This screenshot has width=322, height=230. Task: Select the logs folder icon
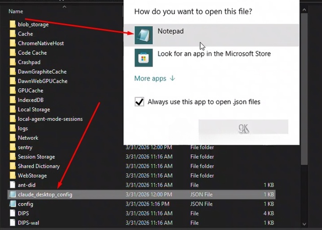coord(13,129)
